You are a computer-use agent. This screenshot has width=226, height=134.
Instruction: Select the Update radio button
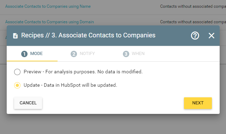(x=17, y=85)
